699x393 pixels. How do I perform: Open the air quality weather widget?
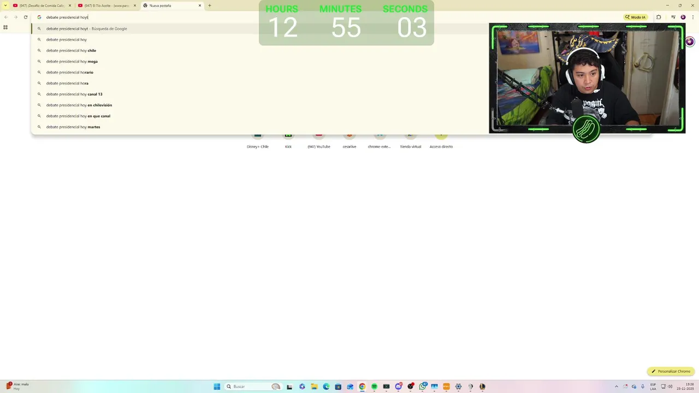17,386
